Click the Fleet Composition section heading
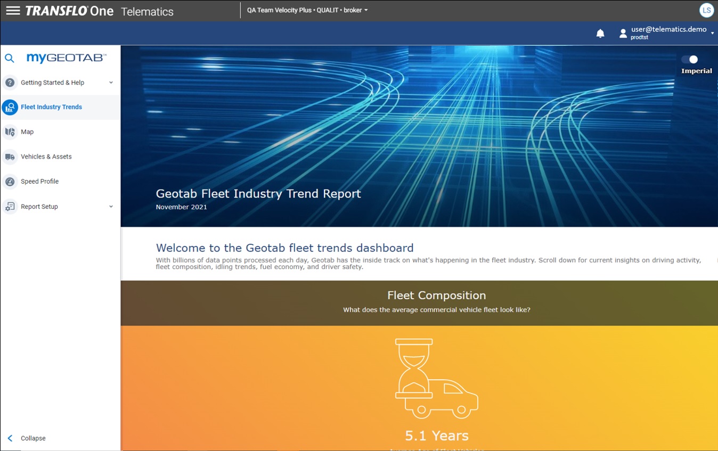 click(x=436, y=296)
